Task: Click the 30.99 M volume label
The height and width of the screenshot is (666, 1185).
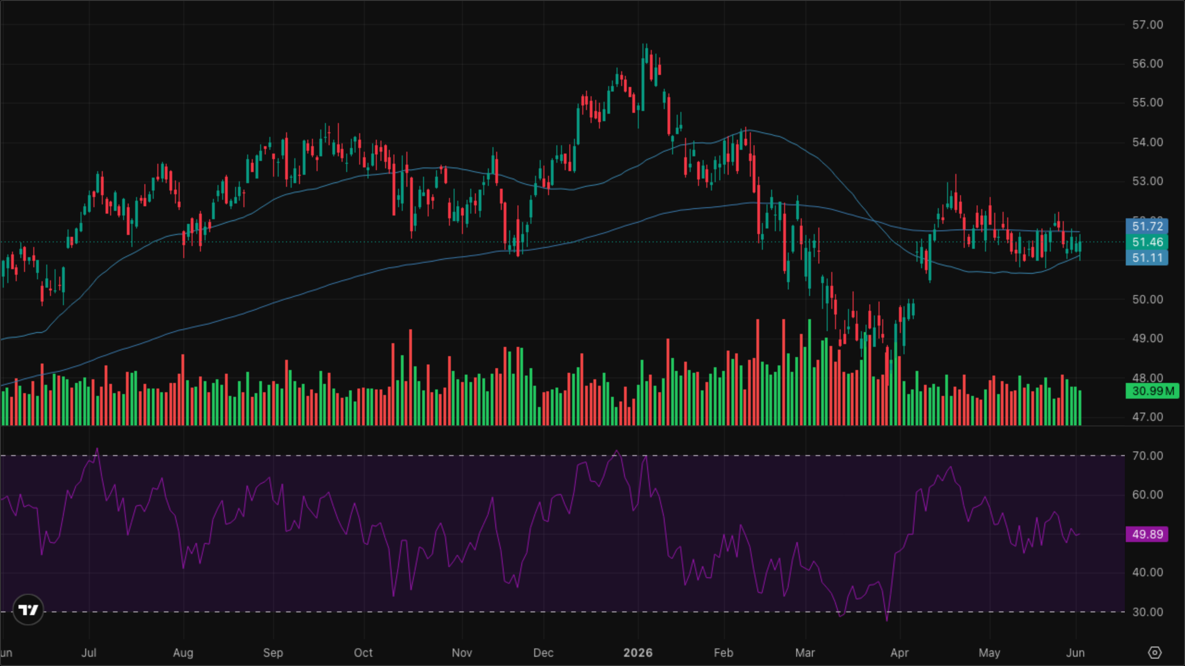Action: pyautogui.click(x=1153, y=391)
